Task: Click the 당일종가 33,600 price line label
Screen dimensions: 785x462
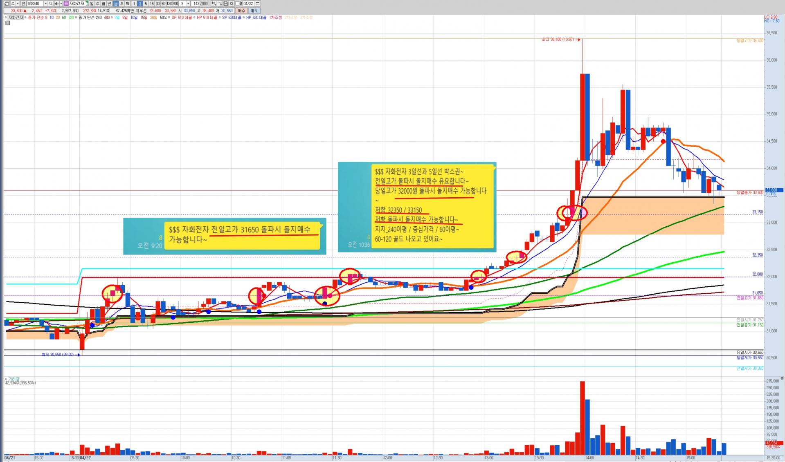Action: (750, 192)
